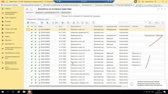Select row dated 10.01.2022 Подготовка к передаче ОС
This screenshot has height=94, width=168.
point(77,83)
